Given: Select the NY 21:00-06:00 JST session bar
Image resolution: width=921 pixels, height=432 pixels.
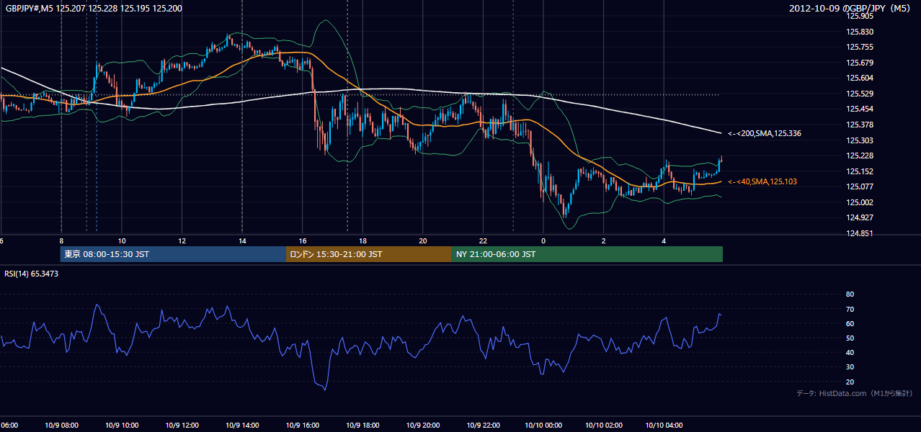Looking at the screenshot, I should [587, 254].
